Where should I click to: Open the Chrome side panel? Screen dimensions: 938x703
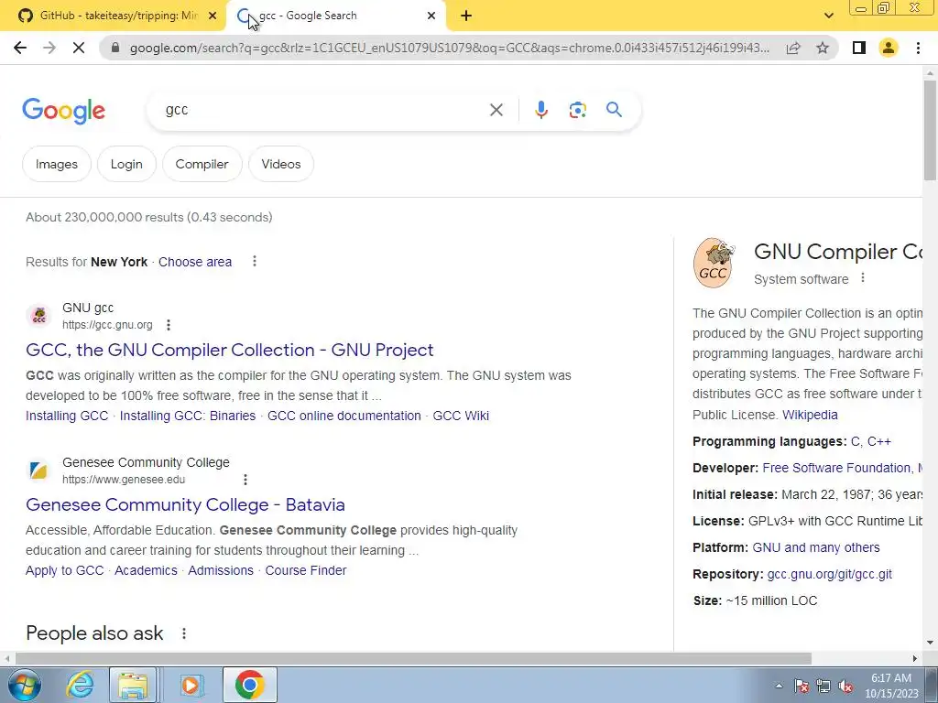[859, 48]
